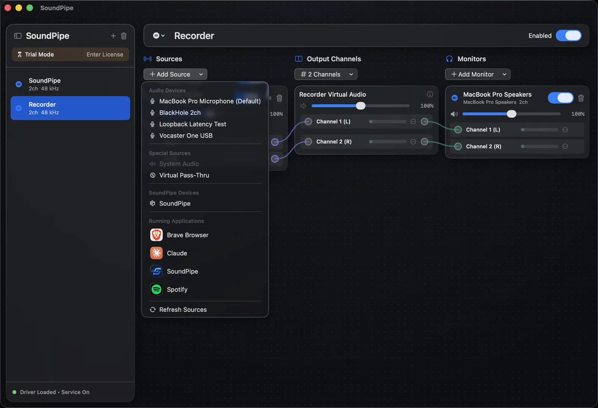Click the Recorder title text
Image resolution: width=598 pixels, height=408 pixels.
click(194, 35)
